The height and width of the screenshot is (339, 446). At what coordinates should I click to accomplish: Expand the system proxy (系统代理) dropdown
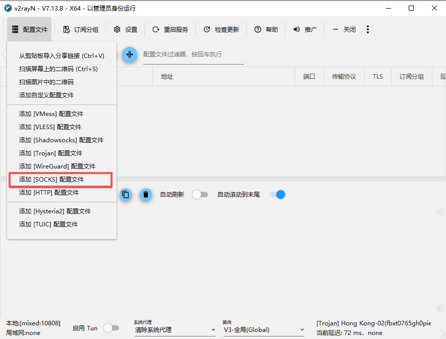click(175, 330)
